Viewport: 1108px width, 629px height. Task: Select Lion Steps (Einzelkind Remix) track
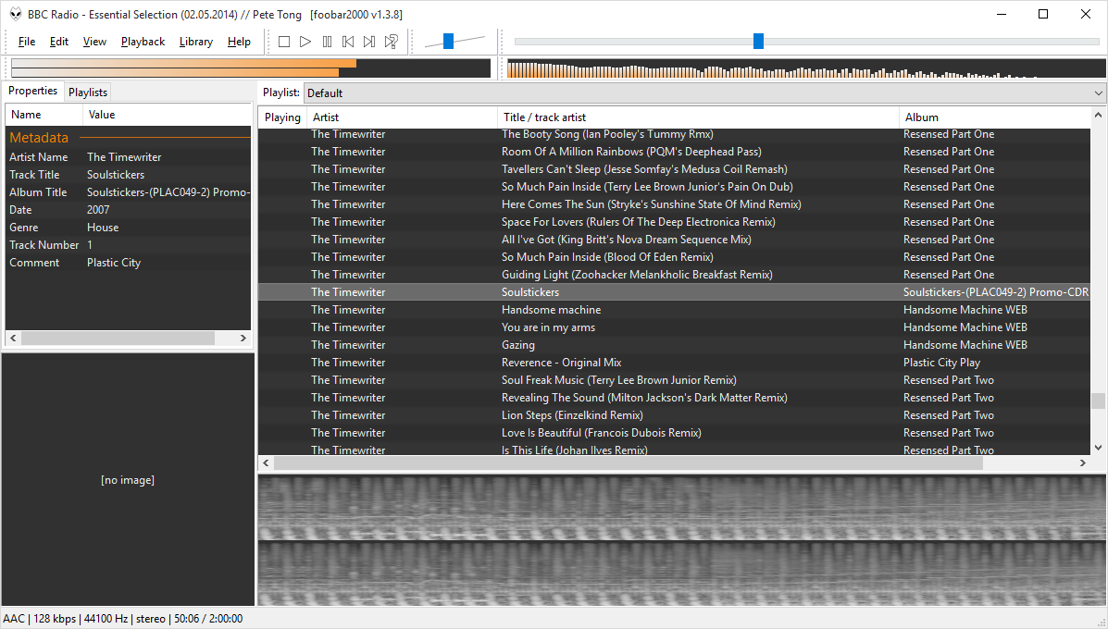674,416
